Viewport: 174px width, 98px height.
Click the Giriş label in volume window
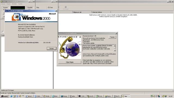point(38,7)
